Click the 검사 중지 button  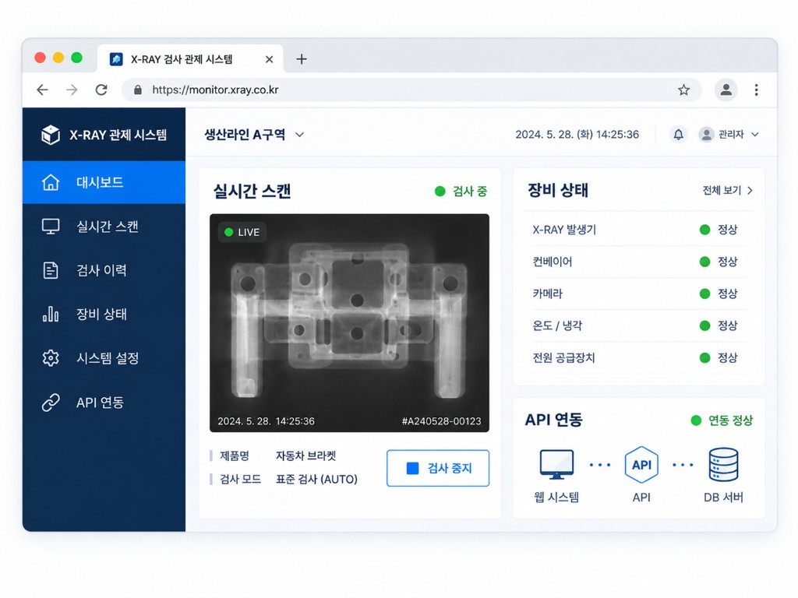pos(438,468)
